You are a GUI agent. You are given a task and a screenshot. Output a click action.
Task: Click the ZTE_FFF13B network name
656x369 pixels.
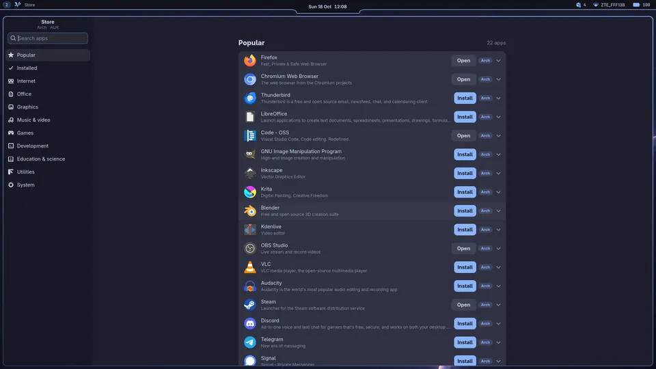[x=613, y=5]
